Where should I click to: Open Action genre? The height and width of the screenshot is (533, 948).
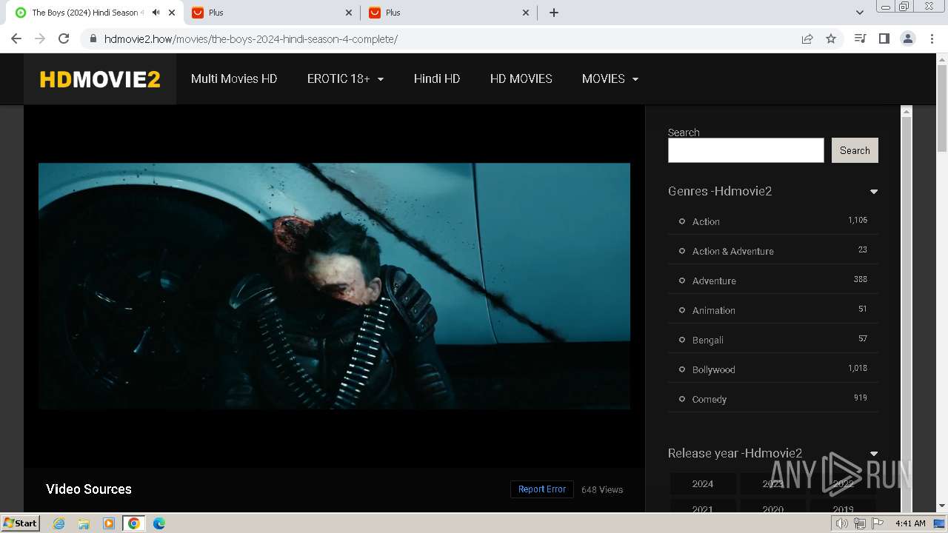(x=706, y=221)
